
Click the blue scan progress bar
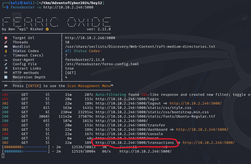pos(26,151)
